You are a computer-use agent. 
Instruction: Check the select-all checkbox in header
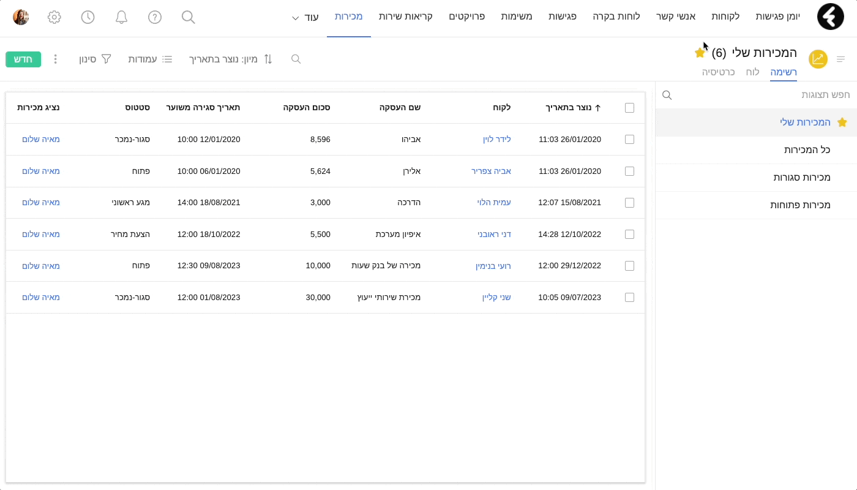click(629, 108)
